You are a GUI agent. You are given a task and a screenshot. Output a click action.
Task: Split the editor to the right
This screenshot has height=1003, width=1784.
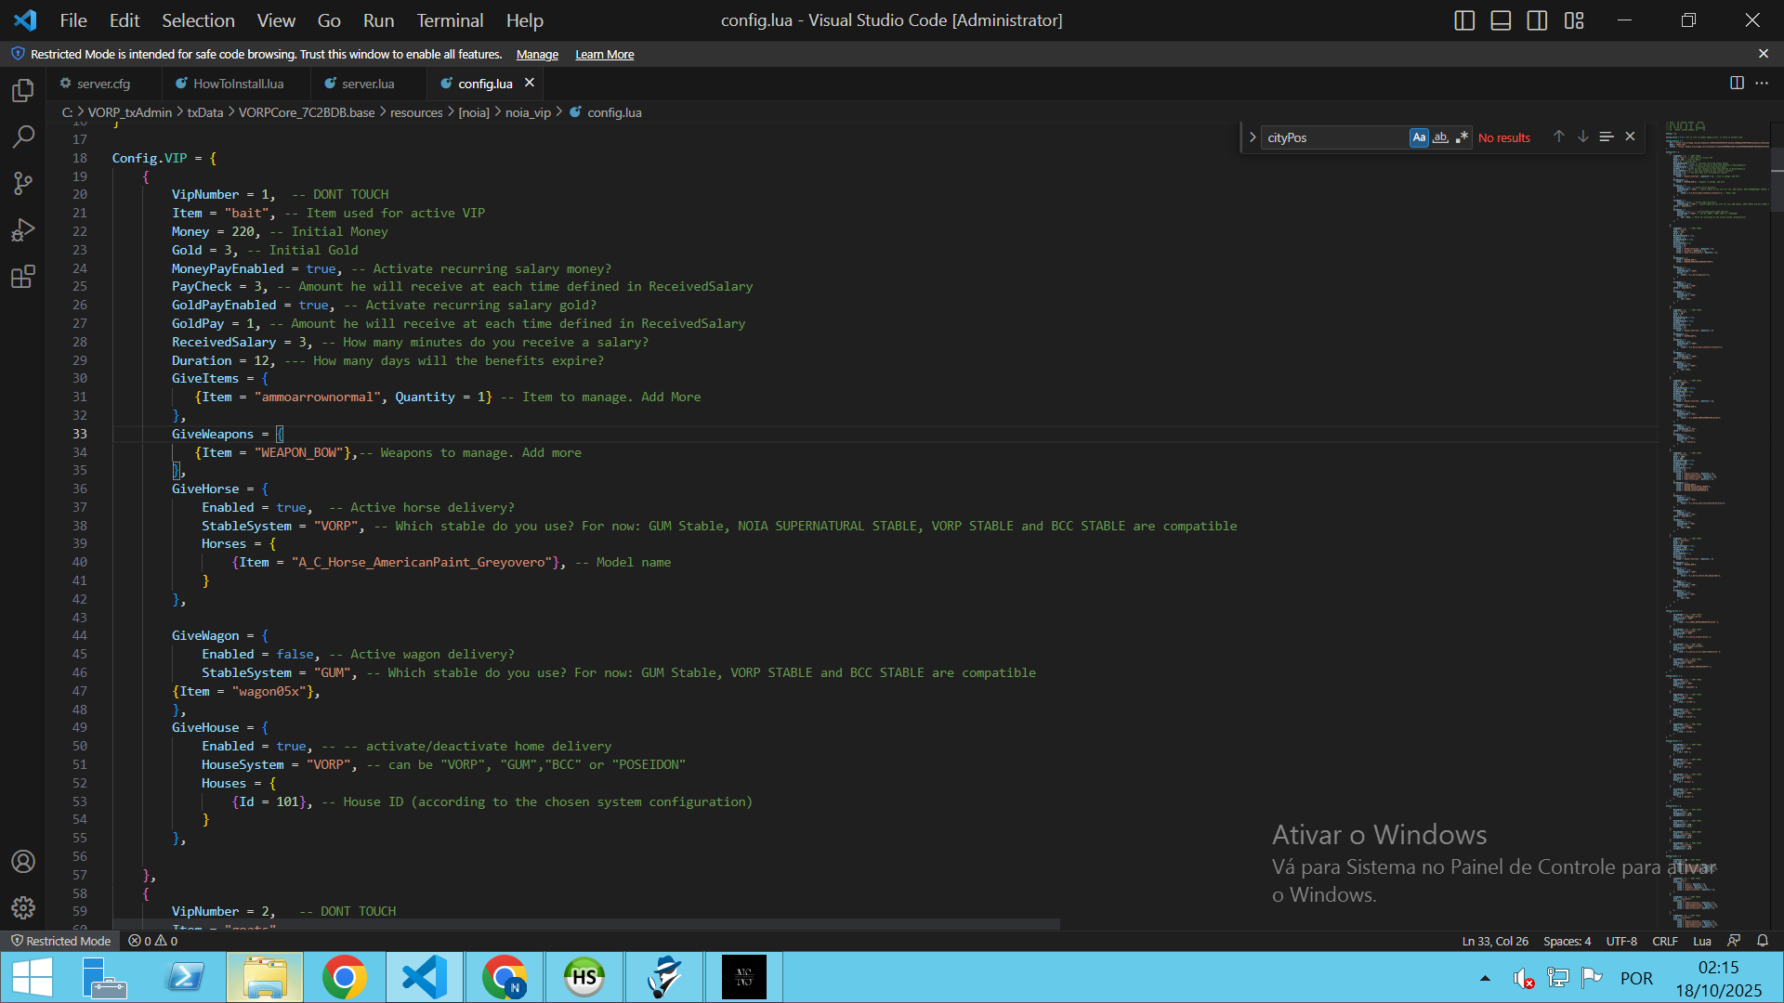click(x=1737, y=83)
